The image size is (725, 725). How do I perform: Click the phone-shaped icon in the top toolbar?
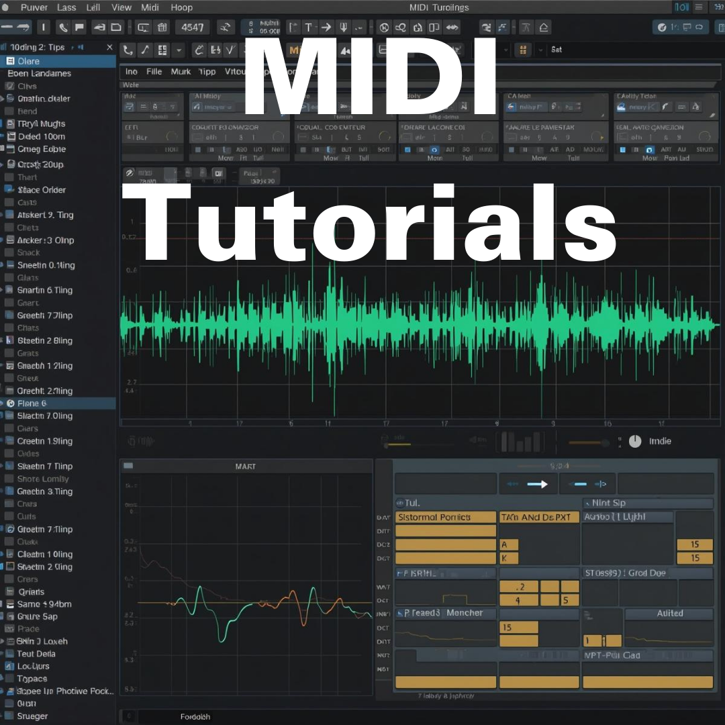click(x=62, y=28)
